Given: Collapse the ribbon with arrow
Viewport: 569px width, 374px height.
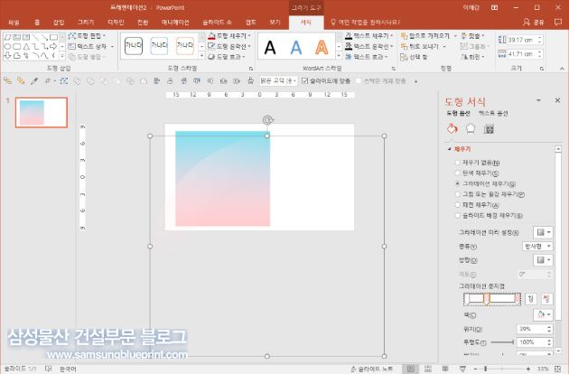Looking at the screenshot, I should click(562, 69).
